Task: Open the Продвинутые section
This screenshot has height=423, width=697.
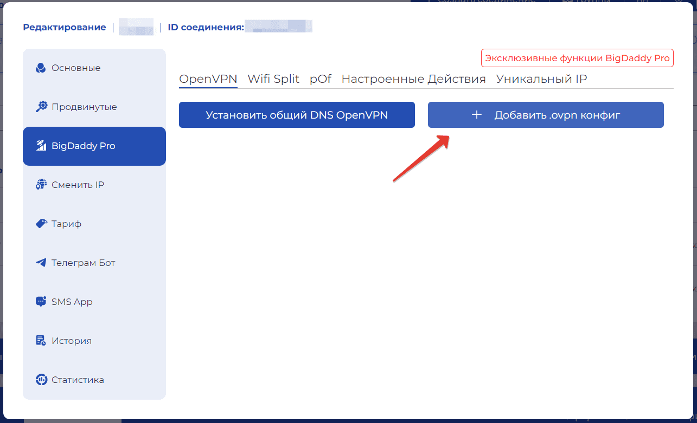Action: pos(94,107)
